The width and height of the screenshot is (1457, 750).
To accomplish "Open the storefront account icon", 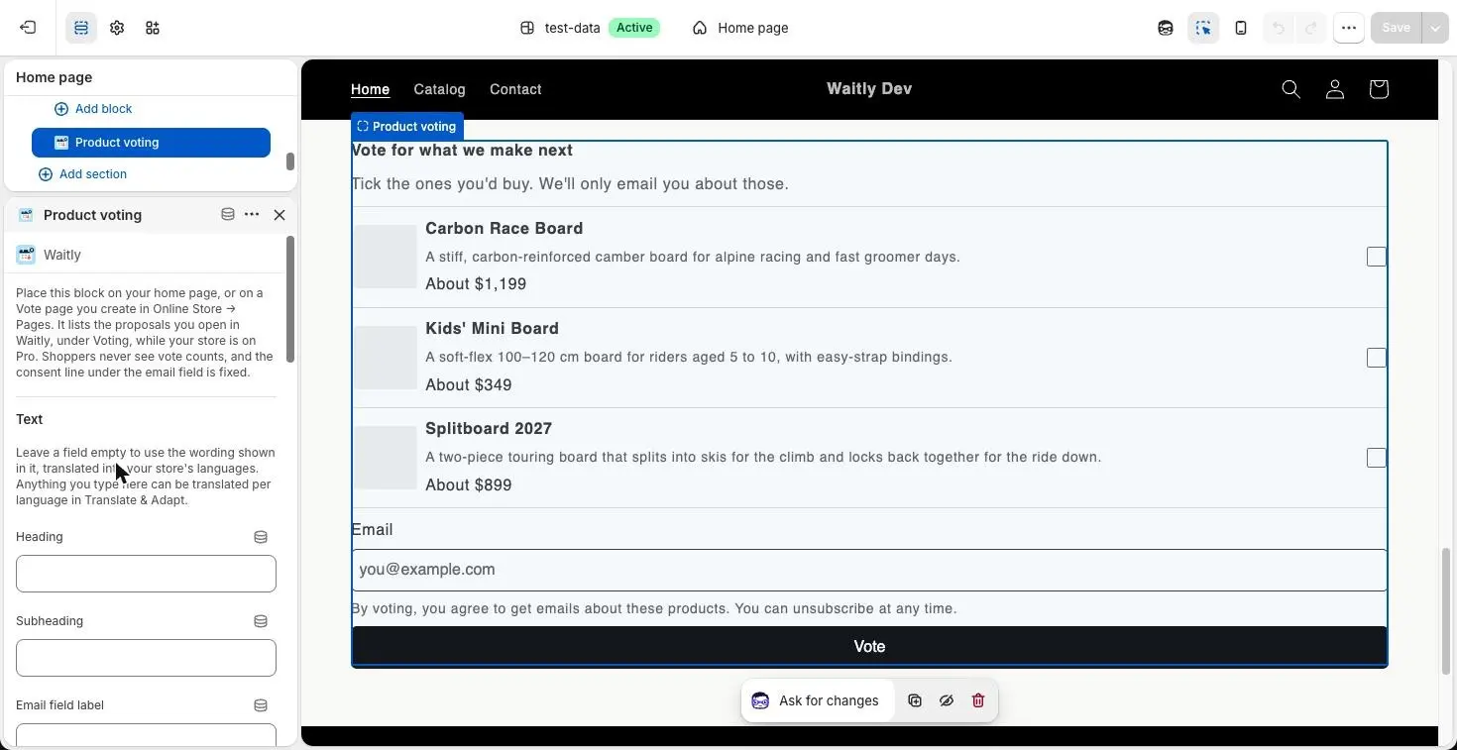I will pyautogui.click(x=1334, y=89).
